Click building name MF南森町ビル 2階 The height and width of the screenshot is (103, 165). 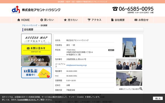pyautogui.click(x=73, y=55)
